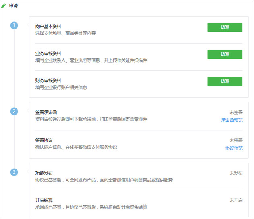254x219 pixels.
Task: Click the 功能发布 row title
Action: tap(44, 173)
